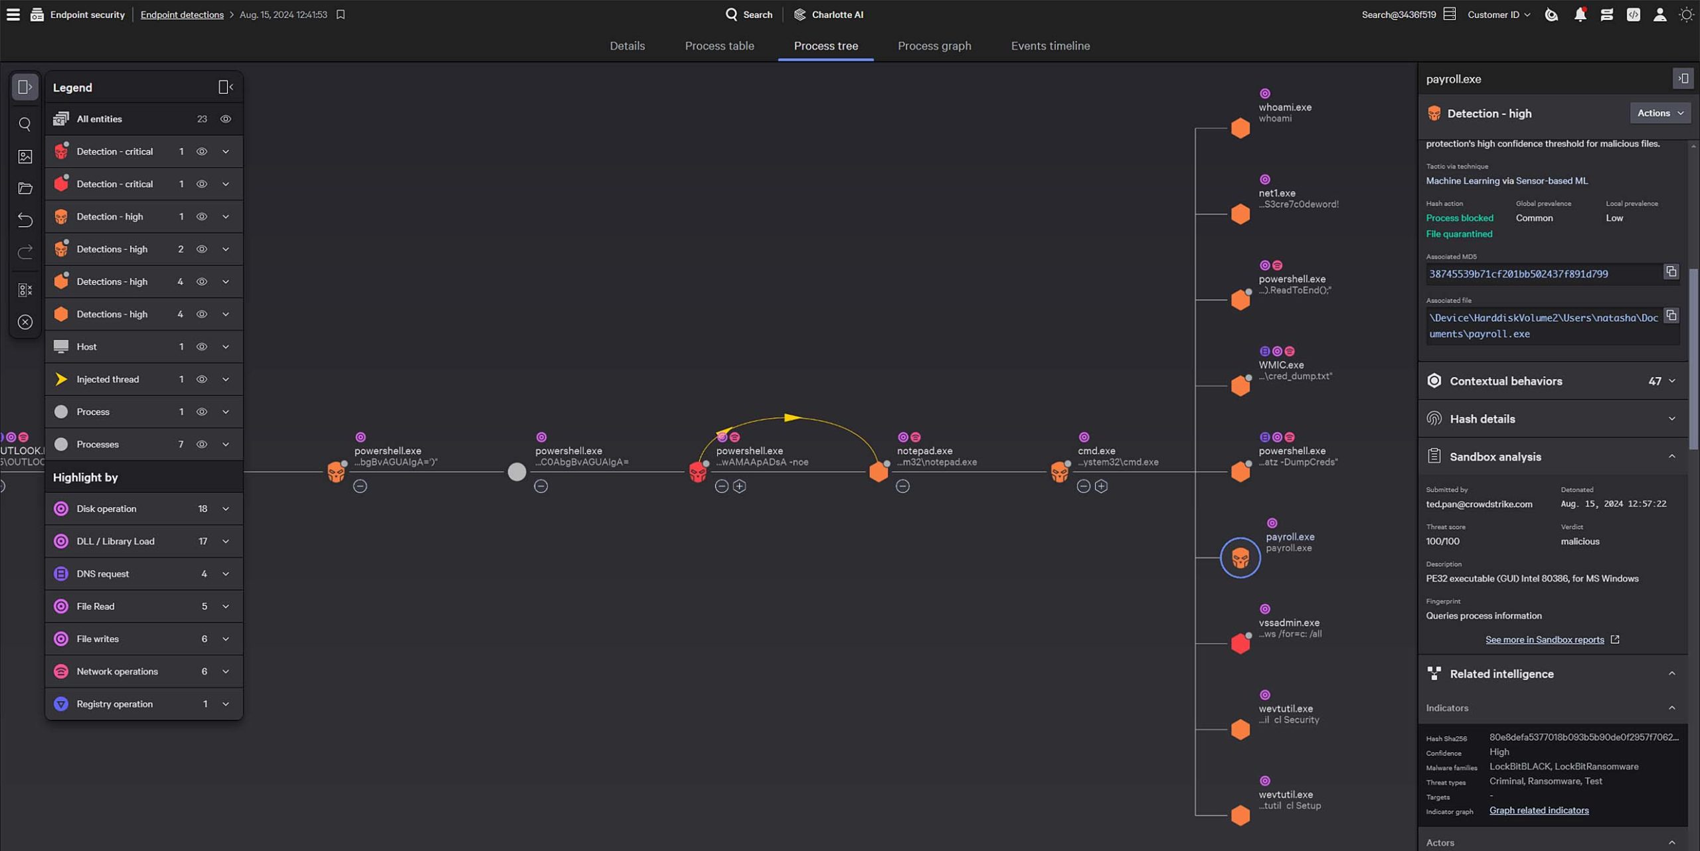Toggle visibility of Detection - high row

tap(201, 216)
